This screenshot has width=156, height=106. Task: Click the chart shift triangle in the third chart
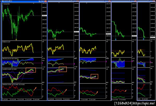[87, 3]
